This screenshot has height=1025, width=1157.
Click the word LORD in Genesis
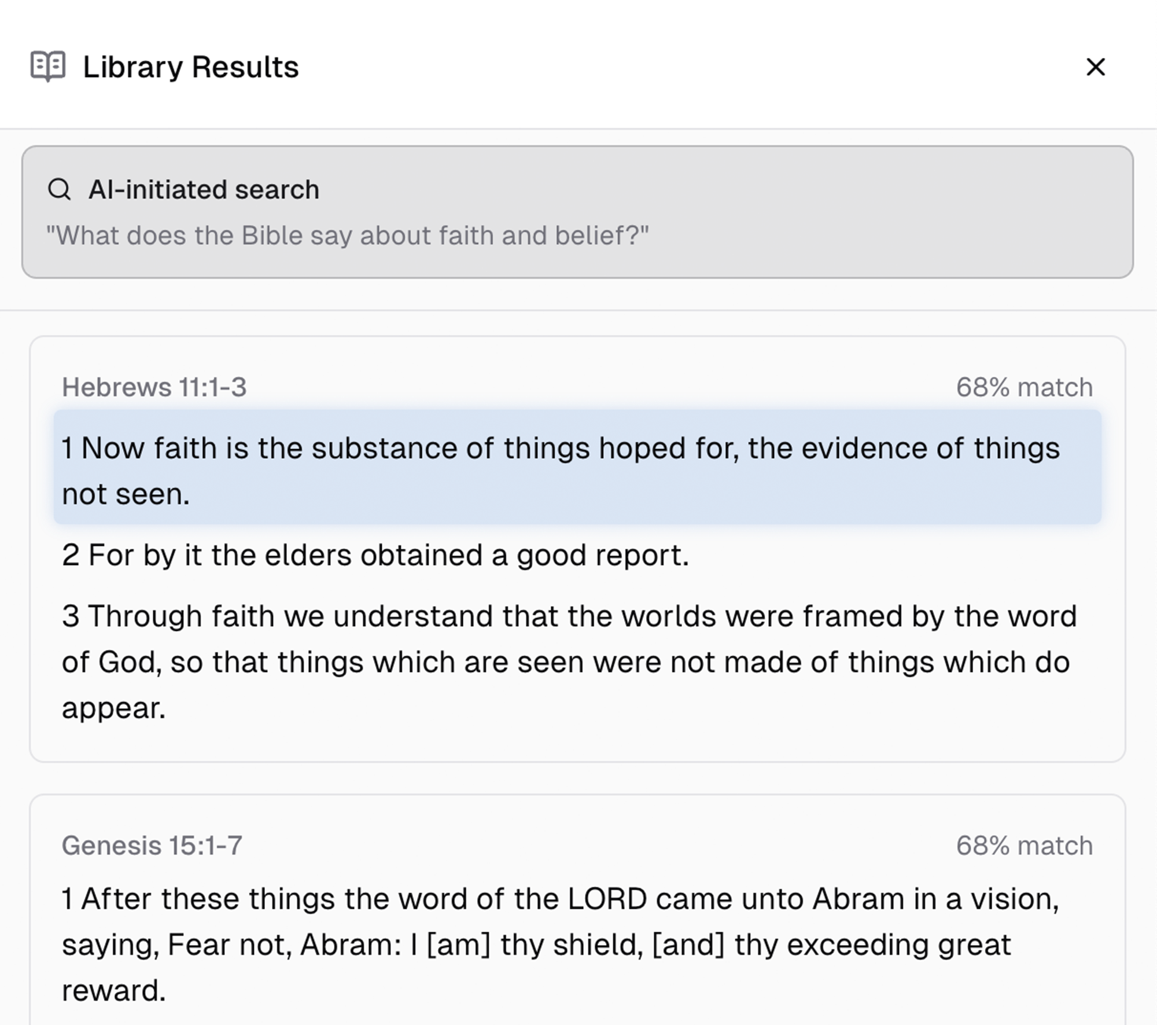607,899
